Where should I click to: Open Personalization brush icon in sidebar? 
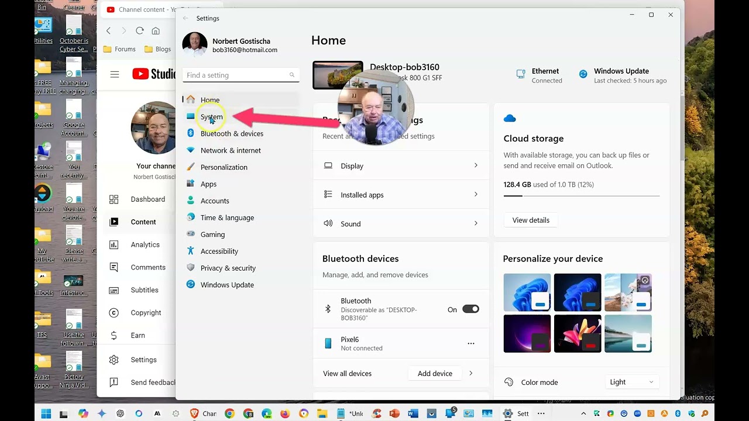pyautogui.click(x=191, y=167)
